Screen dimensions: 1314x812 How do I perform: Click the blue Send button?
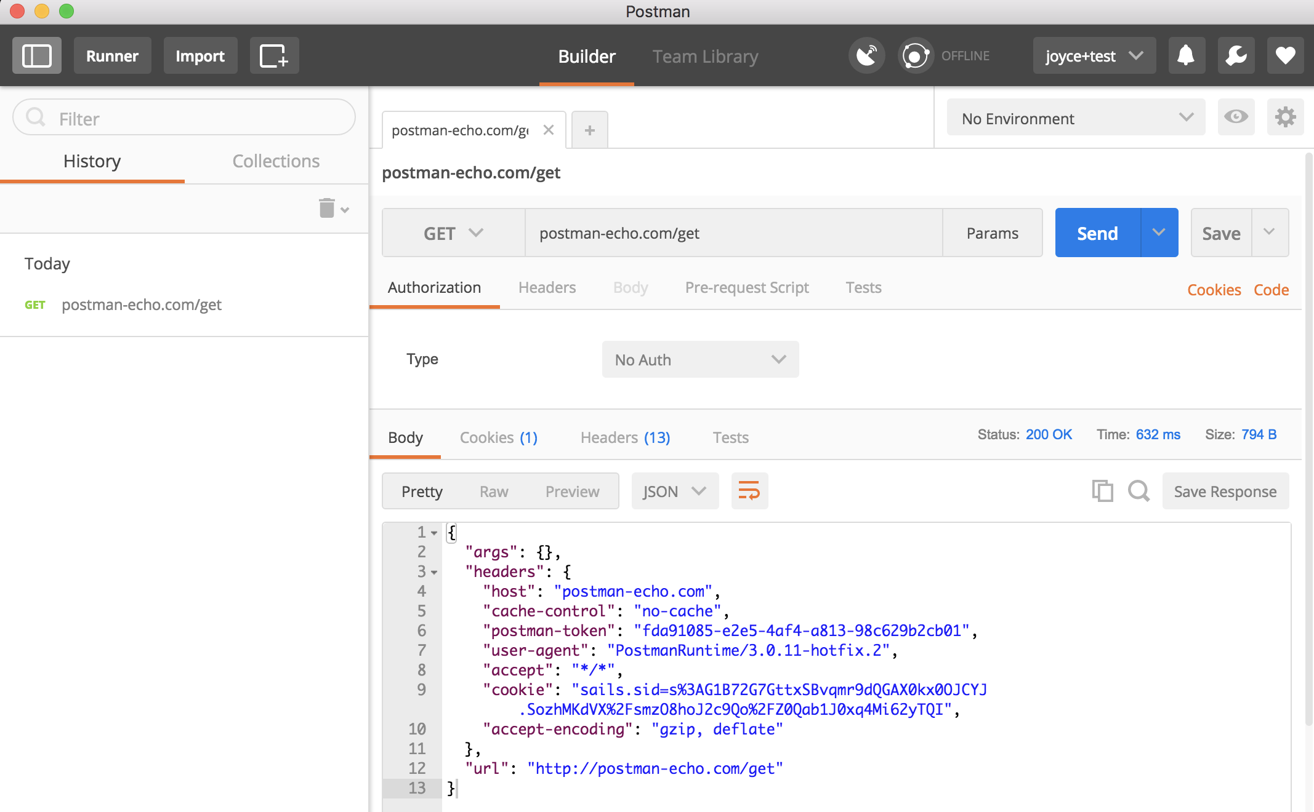1097,233
